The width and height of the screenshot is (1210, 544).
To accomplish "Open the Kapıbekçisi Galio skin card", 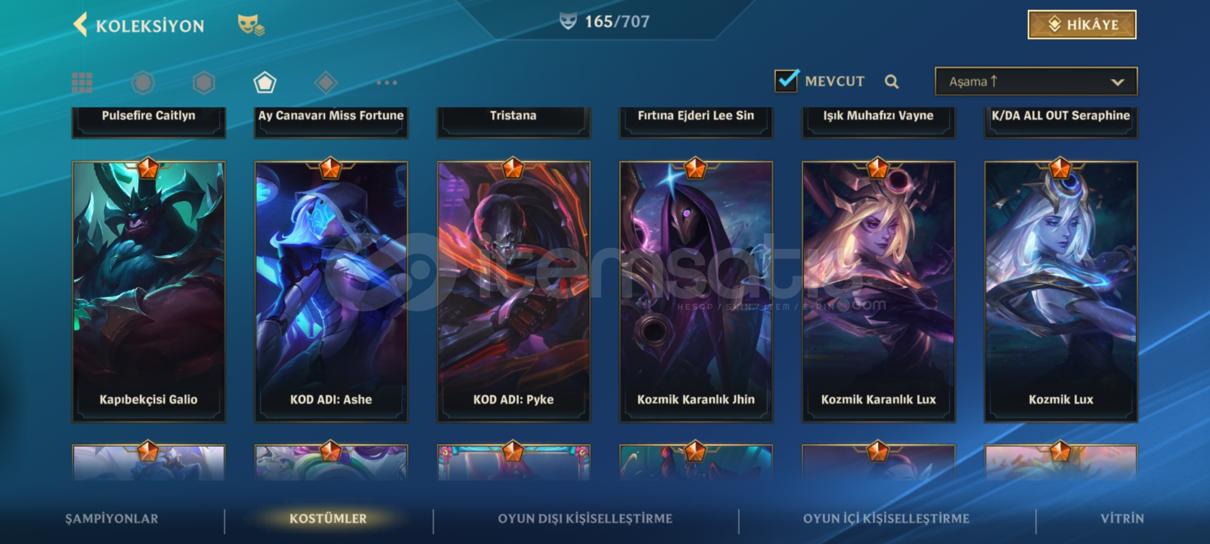I will click(x=149, y=291).
